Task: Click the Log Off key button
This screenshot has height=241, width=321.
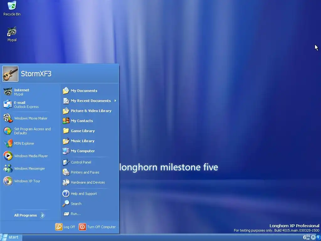Action: 59,227
